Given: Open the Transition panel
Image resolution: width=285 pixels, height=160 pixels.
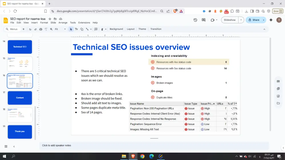Looking at the screenshot, I should pos(156,29).
